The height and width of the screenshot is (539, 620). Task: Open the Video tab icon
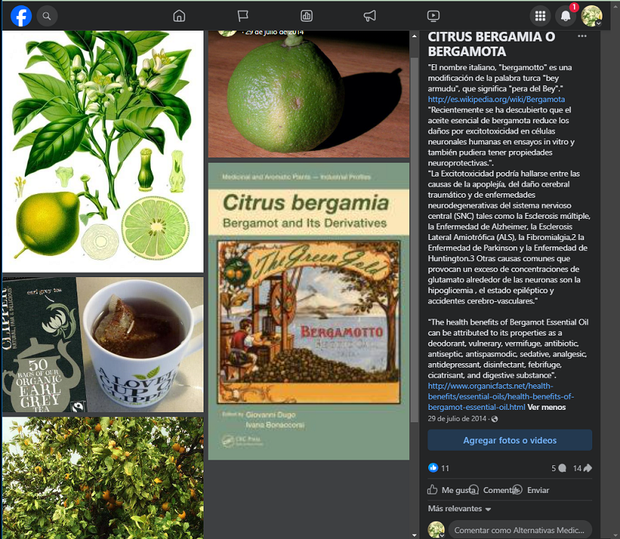(433, 15)
